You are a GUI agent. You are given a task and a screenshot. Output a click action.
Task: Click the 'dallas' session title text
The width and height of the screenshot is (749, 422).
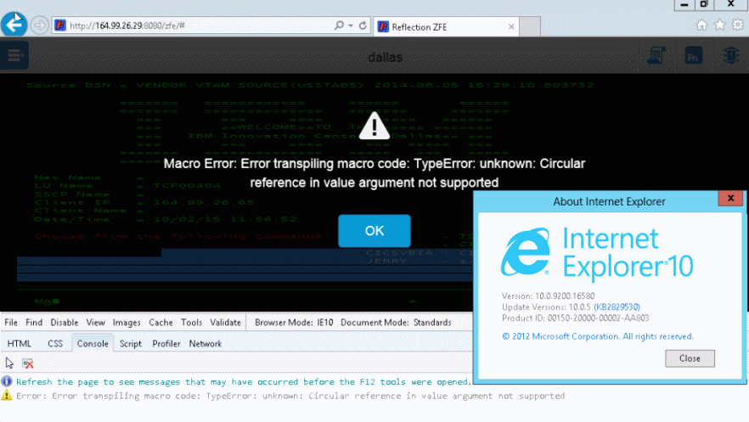(x=385, y=57)
